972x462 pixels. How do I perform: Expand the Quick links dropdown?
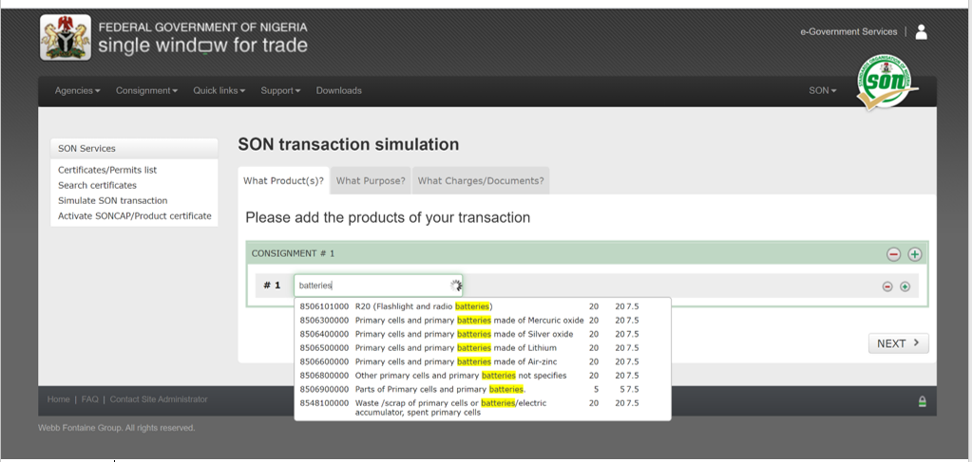point(219,90)
